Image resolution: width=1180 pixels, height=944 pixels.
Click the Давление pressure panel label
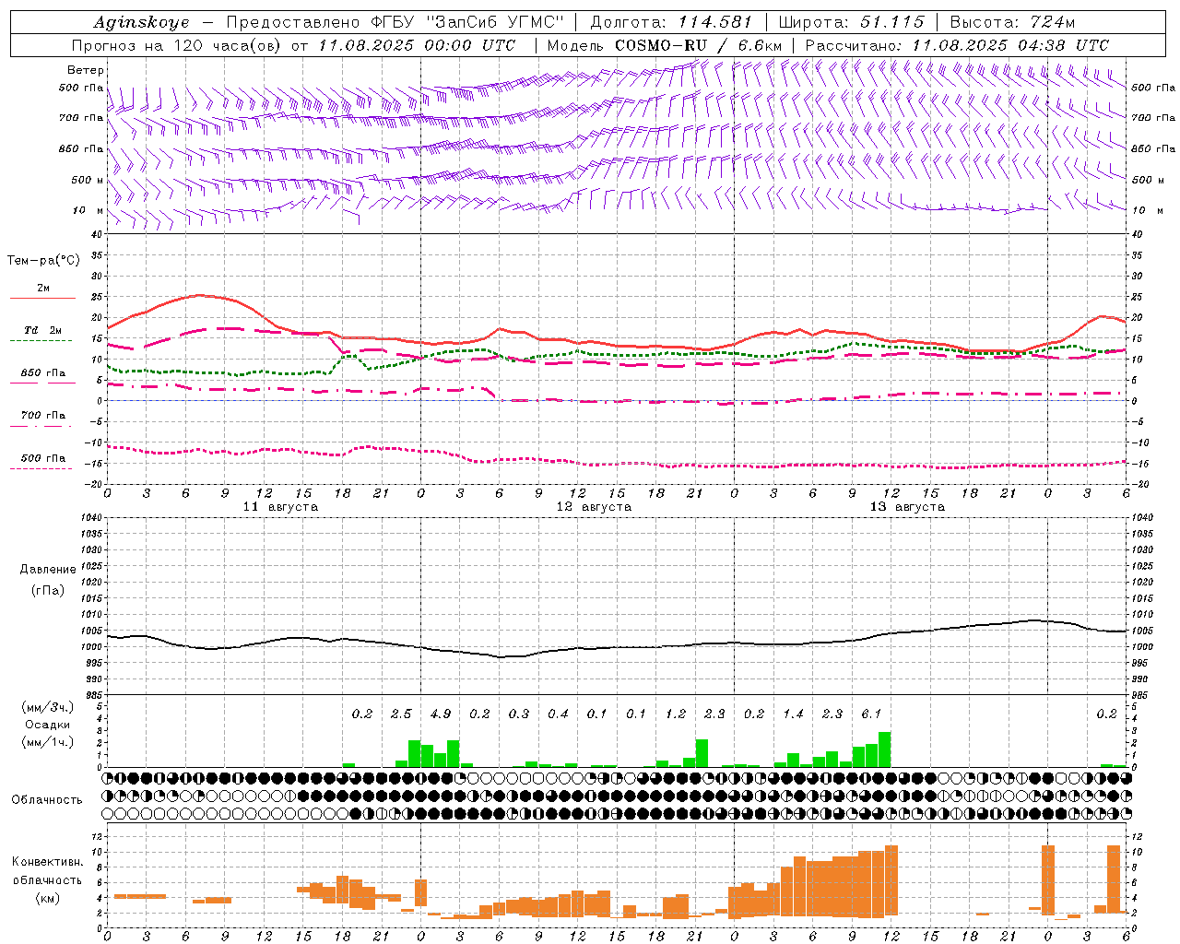tap(48, 570)
